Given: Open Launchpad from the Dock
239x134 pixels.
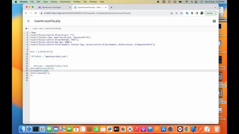Looking at the screenshot, I should coord(43,129).
